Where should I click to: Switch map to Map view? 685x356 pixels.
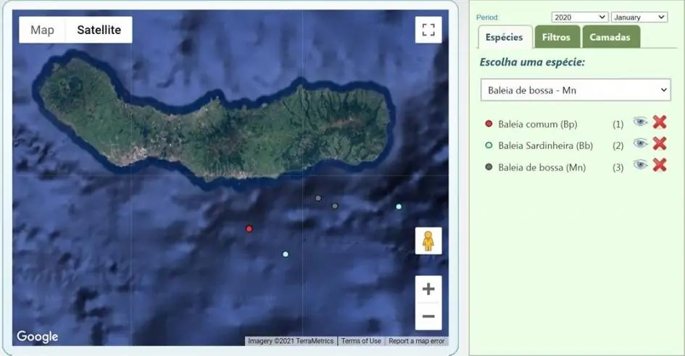pos(42,30)
